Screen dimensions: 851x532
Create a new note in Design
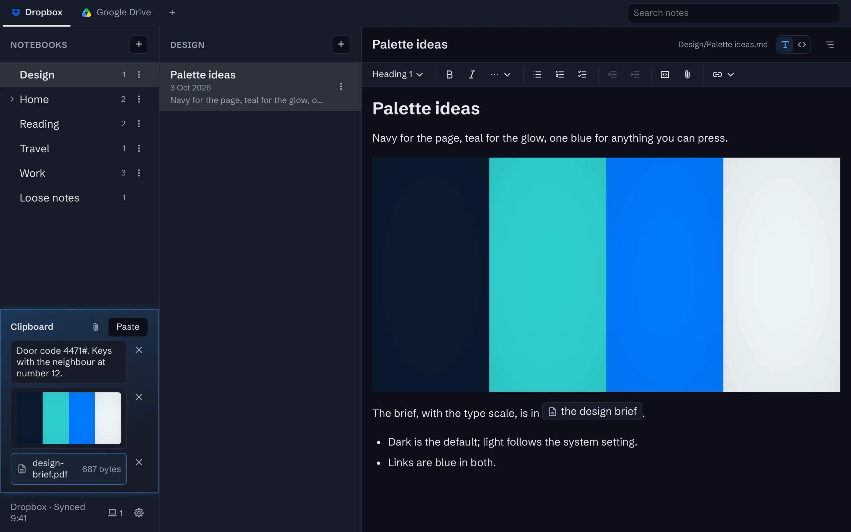click(x=341, y=44)
